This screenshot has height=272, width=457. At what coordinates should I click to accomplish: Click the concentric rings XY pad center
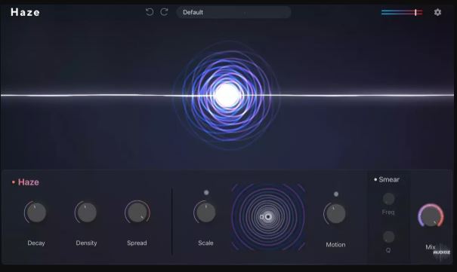coord(268,217)
